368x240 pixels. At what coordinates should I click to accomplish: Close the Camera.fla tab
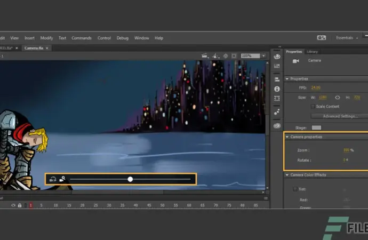tap(47, 48)
